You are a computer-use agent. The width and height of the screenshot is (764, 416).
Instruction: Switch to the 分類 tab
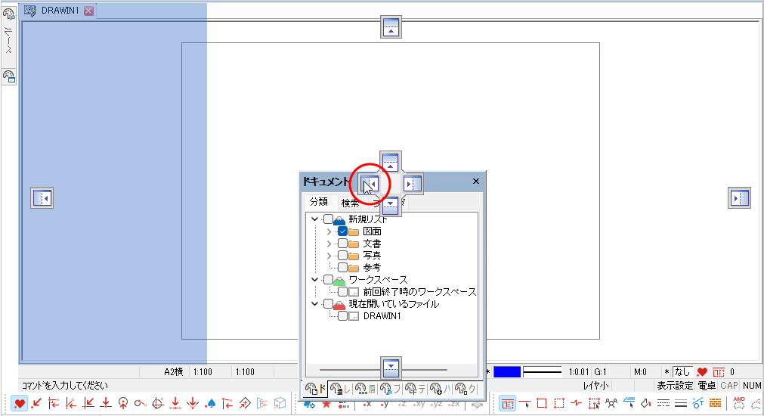pyautogui.click(x=319, y=202)
